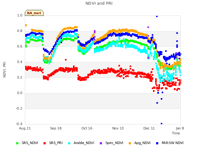Screen dimensions: 199x149
Task: Click the 1.0 y-axis tick label
Action: 20,16
